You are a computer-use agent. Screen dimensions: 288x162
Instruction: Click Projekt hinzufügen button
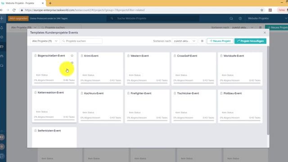250,41
